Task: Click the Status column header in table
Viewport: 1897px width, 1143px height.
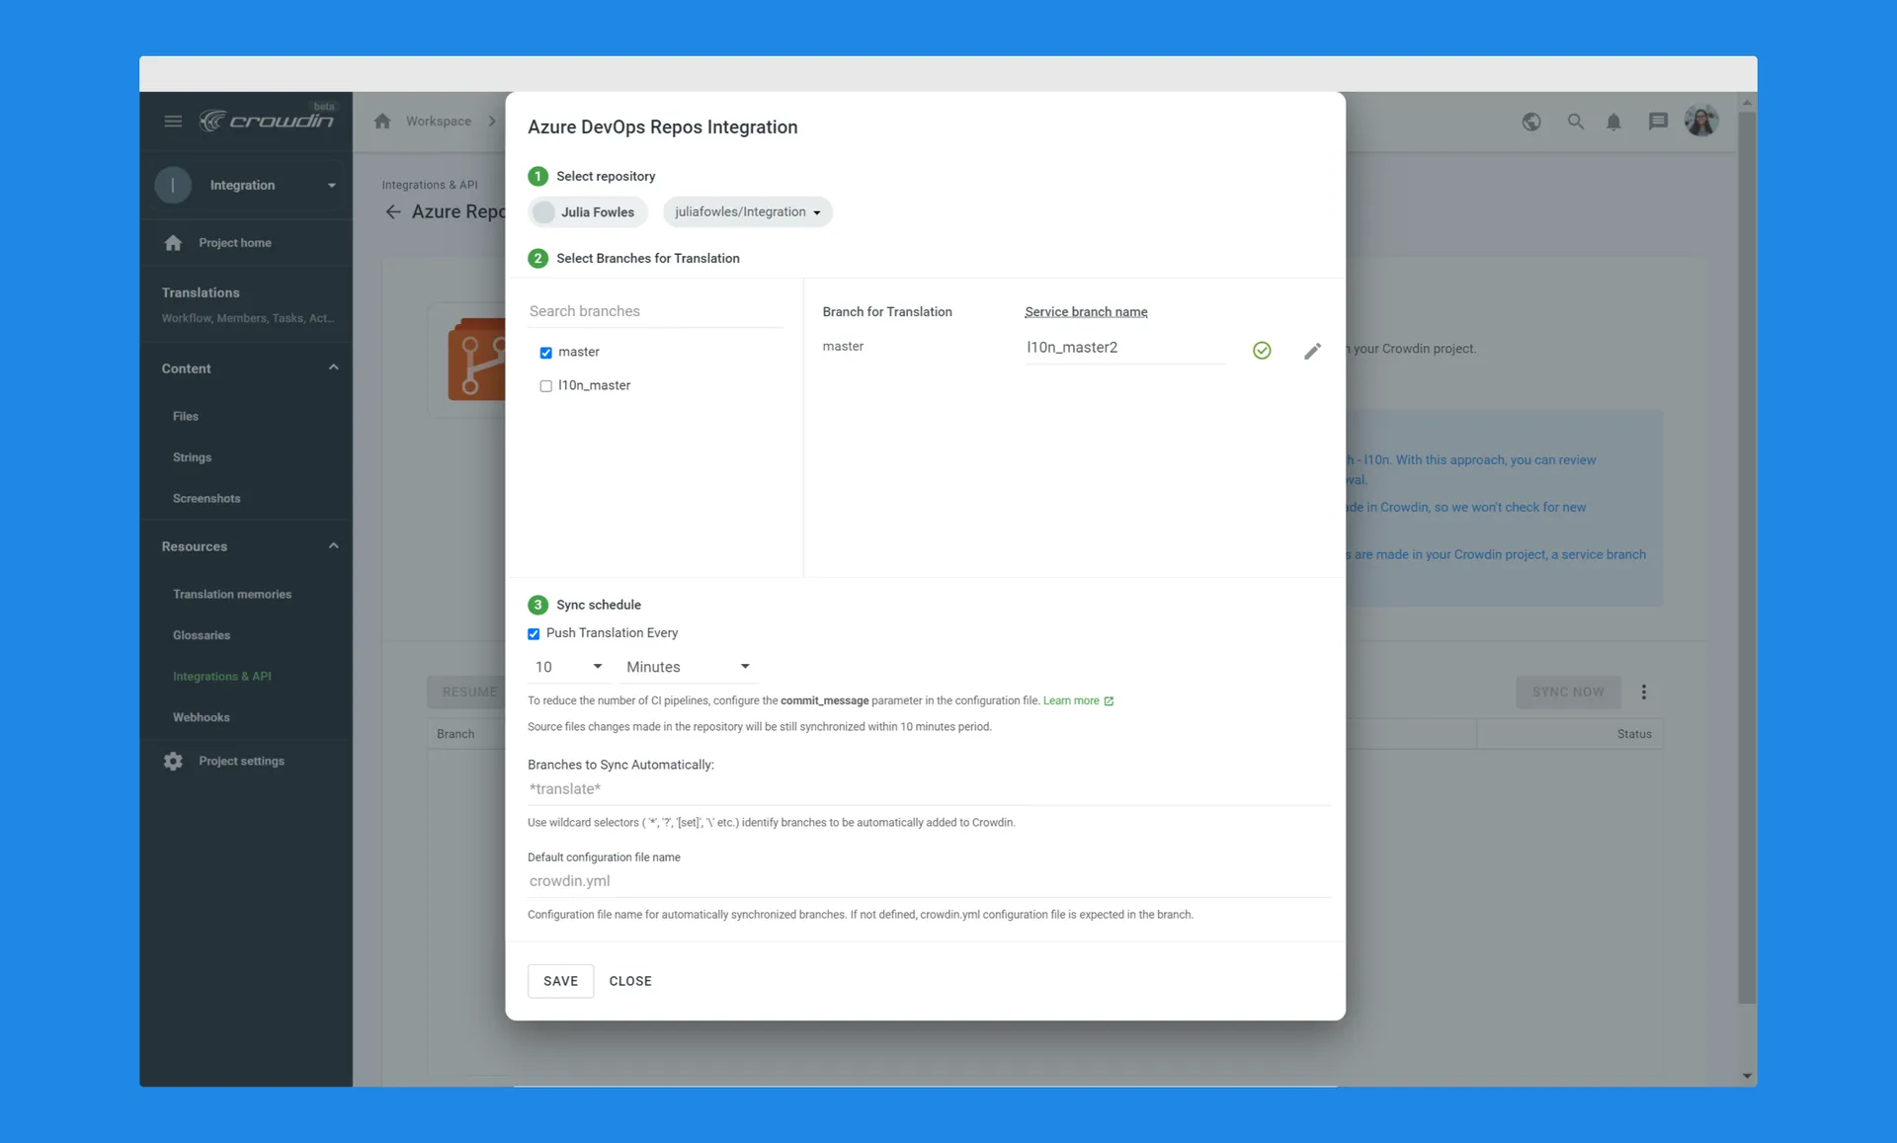Action: coord(1634,734)
